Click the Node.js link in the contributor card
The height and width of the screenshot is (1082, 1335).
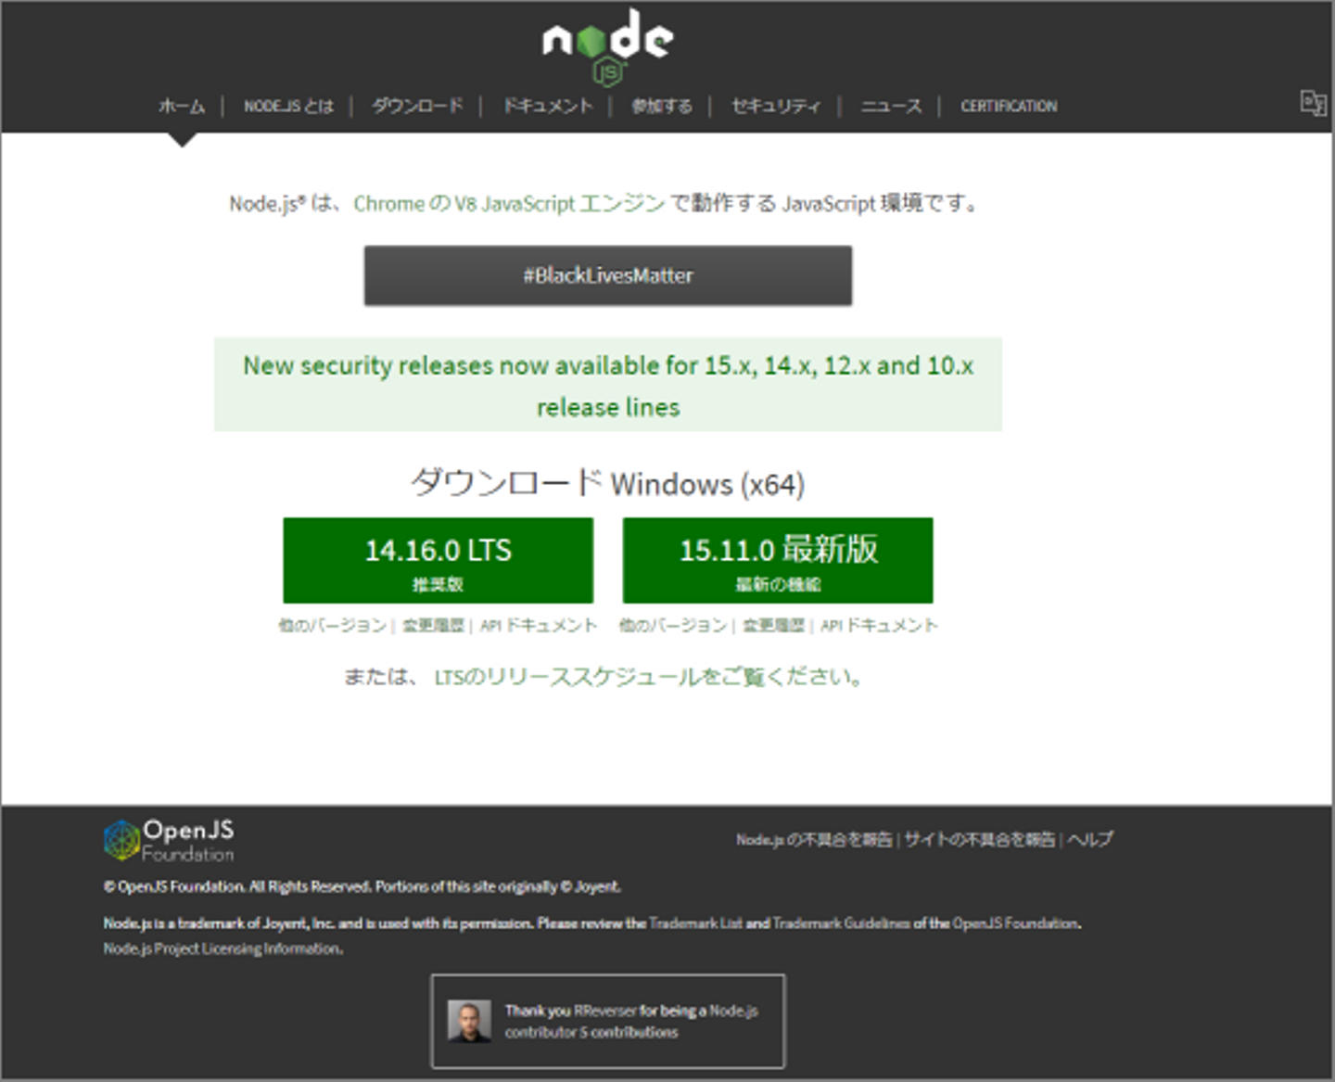733,1011
